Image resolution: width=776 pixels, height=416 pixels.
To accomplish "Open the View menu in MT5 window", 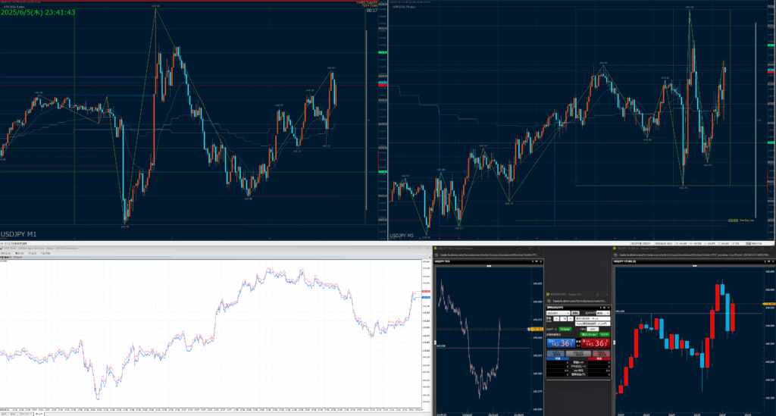I will click(20, 253).
